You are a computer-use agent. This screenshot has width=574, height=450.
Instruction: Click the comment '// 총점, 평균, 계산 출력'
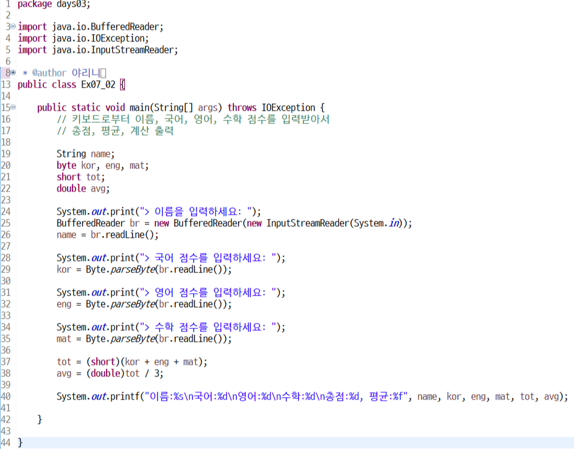(115, 131)
